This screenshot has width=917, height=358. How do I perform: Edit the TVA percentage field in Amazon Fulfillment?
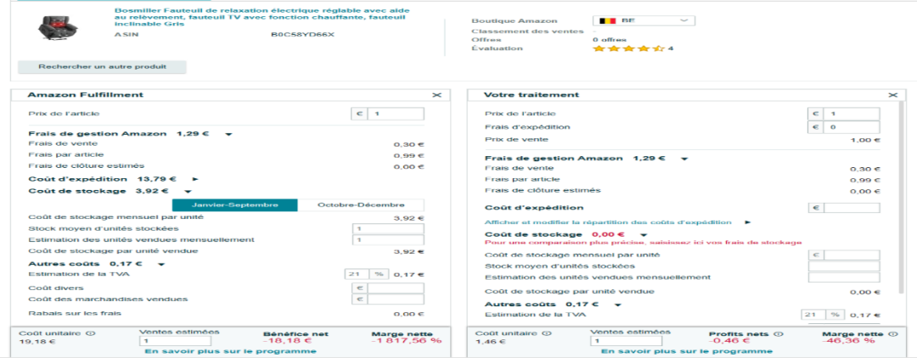click(357, 275)
